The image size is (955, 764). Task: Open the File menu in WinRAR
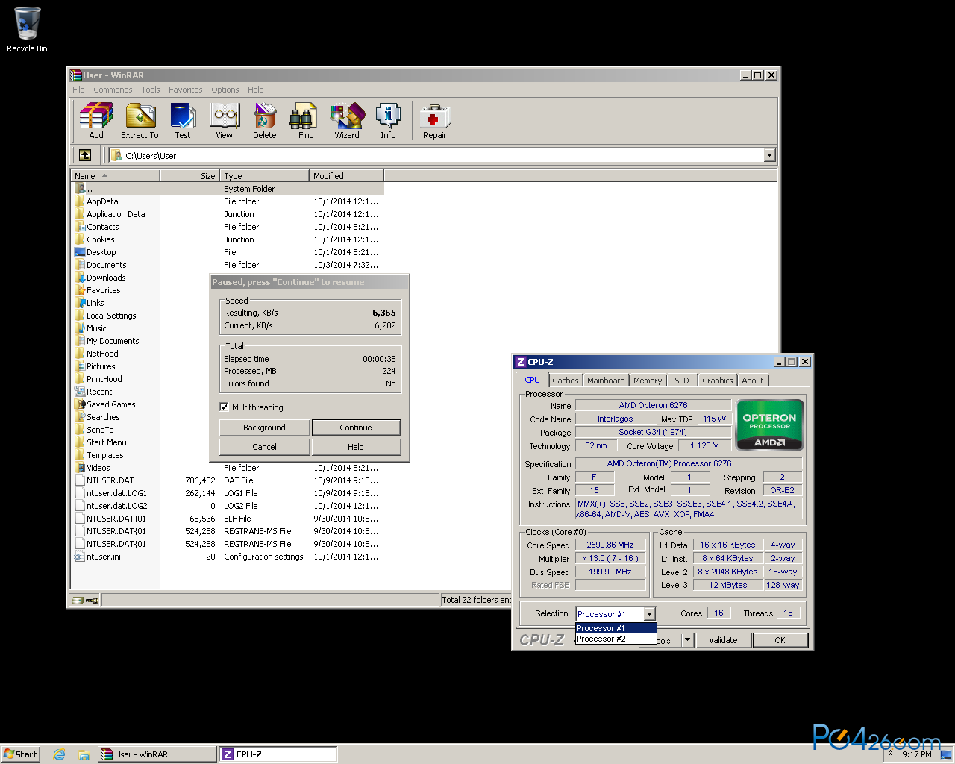78,90
